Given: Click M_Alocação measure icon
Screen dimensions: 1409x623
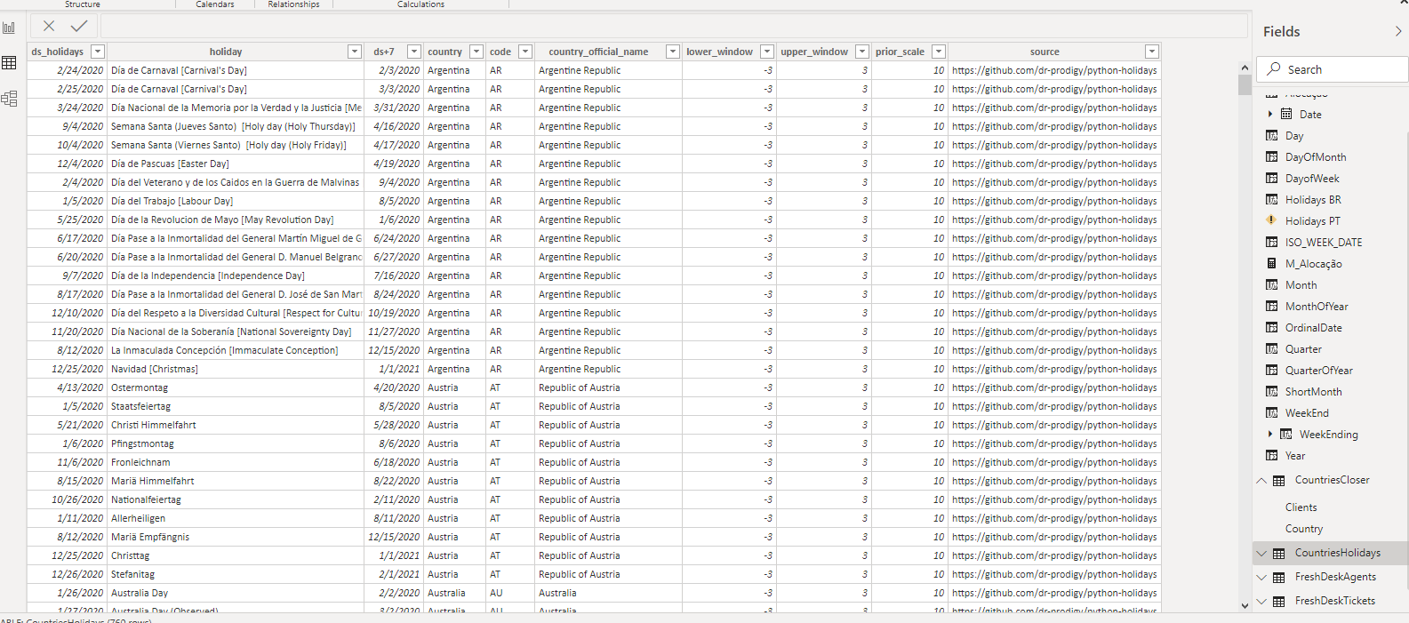Looking at the screenshot, I should point(1272,264).
